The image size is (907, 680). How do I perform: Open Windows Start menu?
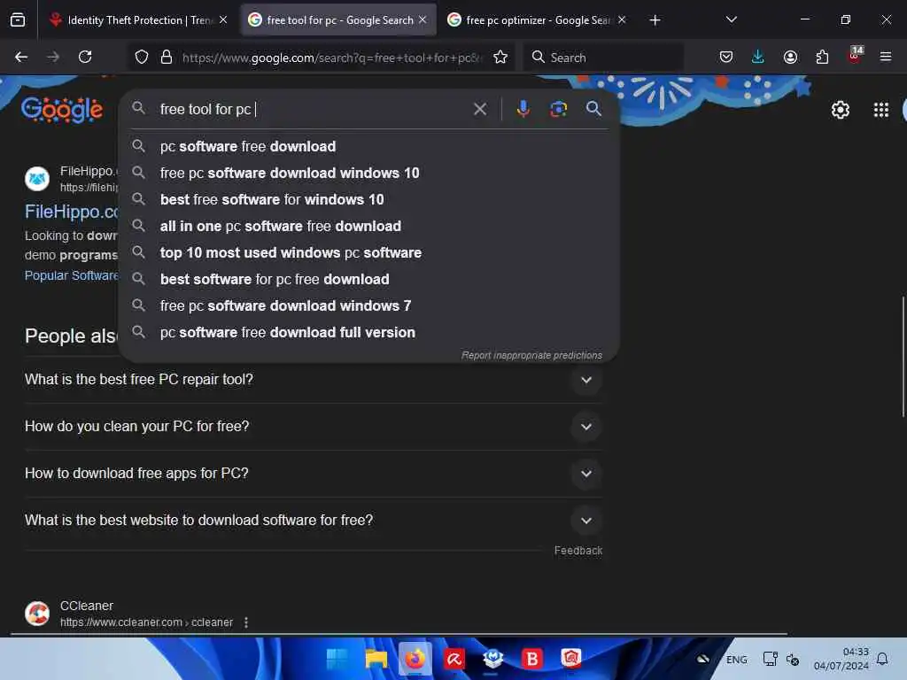pos(337,659)
